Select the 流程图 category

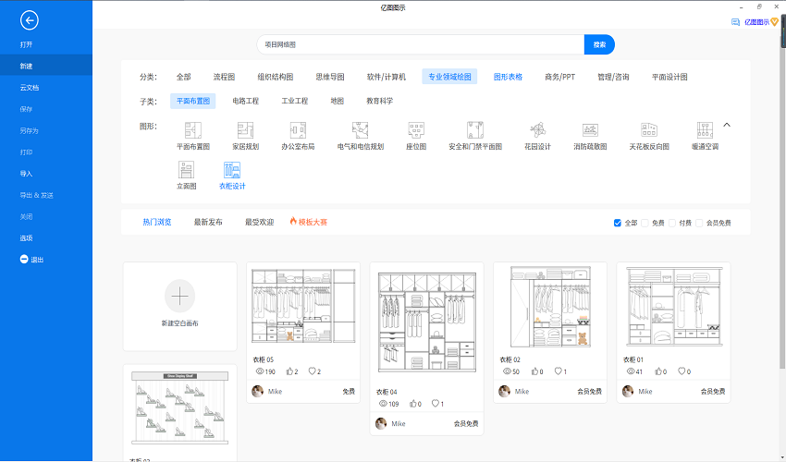coord(224,77)
